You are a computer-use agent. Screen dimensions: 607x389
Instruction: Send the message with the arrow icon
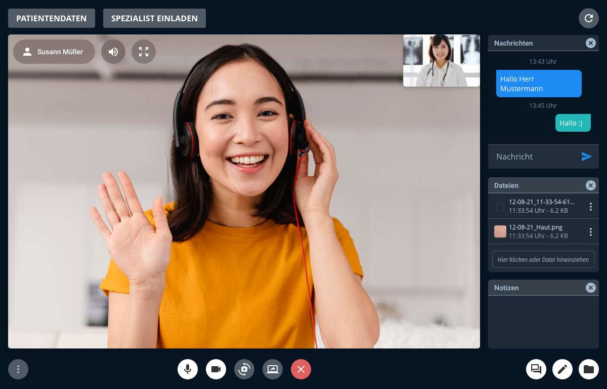586,157
